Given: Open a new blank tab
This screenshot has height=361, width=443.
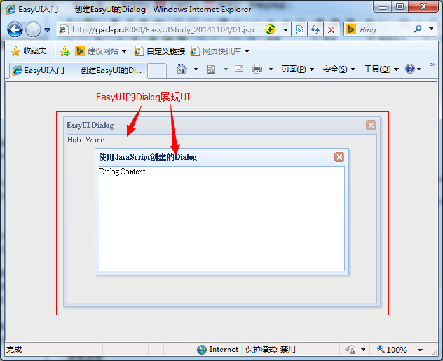Looking at the screenshot, I should [x=157, y=71].
